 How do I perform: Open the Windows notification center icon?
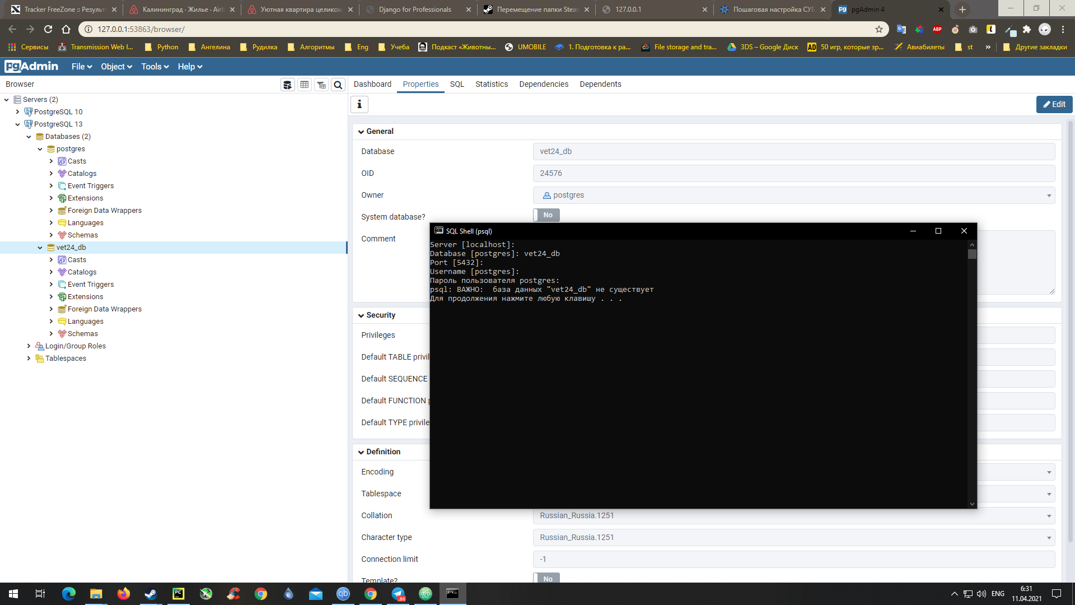coord(1057,594)
